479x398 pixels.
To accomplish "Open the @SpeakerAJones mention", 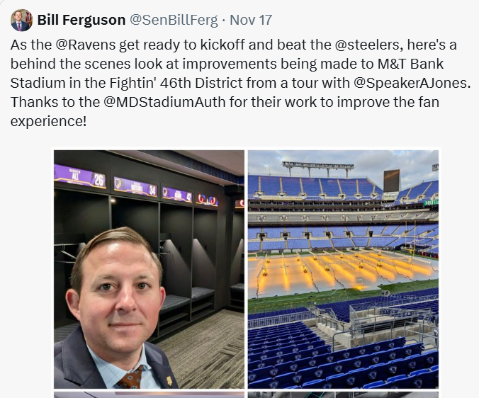I will [410, 83].
